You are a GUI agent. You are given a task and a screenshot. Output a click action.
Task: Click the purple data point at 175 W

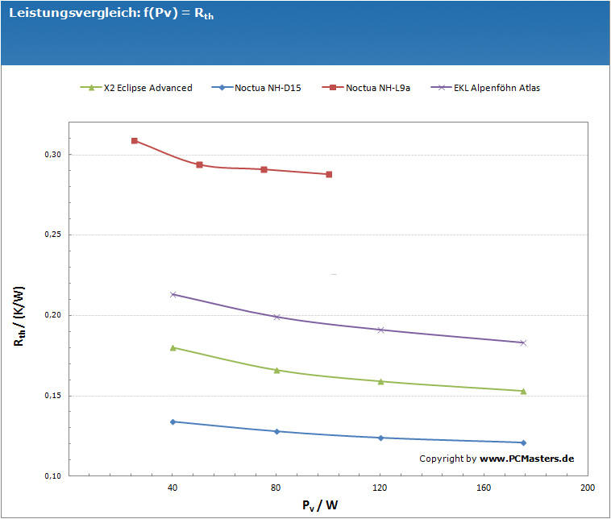click(x=523, y=343)
